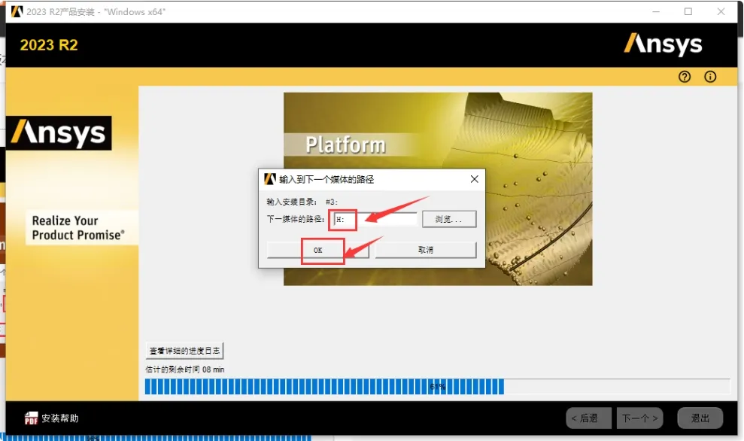This screenshot has height=441, width=744.
Task: Click the < 后退 back button
Action: pos(588,418)
